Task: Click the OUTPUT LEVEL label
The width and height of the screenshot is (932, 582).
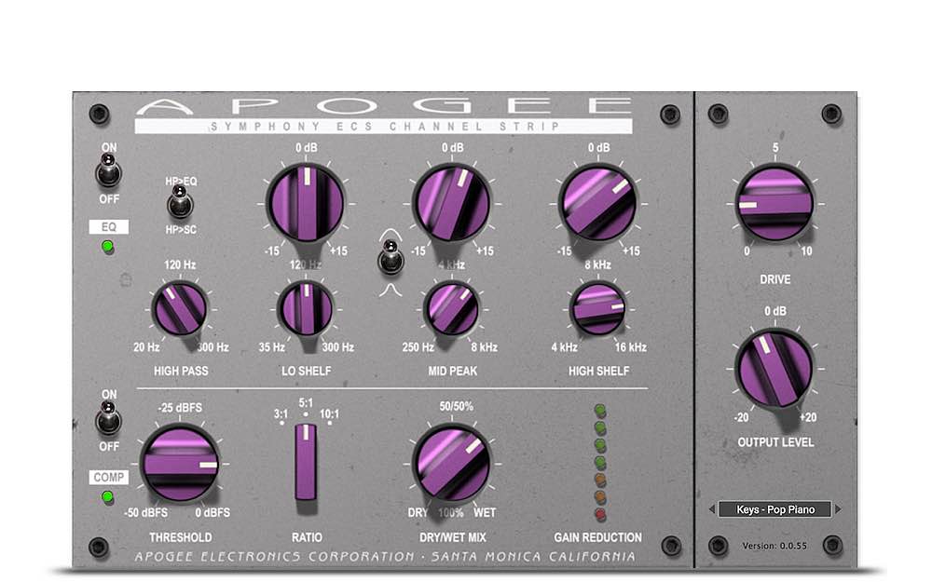Action: (775, 442)
